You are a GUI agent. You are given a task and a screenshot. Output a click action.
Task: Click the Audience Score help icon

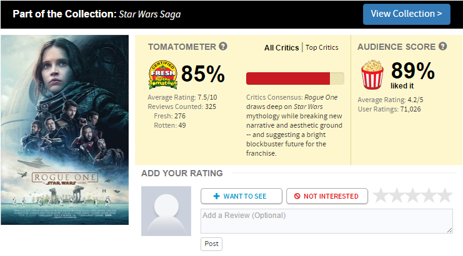pyautogui.click(x=442, y=47)
